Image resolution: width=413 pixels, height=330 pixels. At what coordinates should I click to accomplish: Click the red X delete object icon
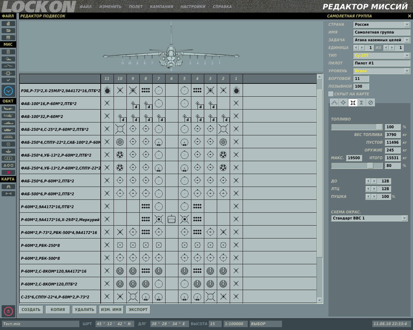[8, 172]
